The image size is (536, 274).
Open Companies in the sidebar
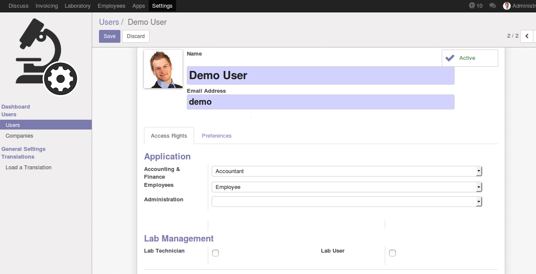tap(19, 136)
